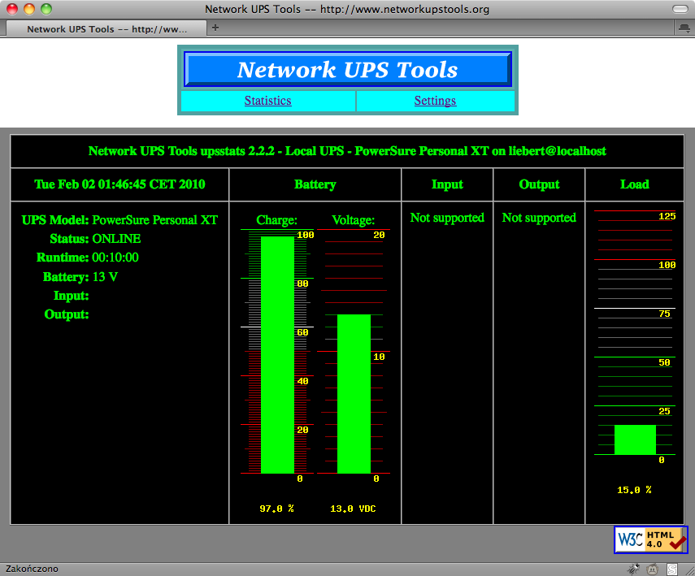Click the Charge: label
The height and width of the screenshot is (576, 695).
point(276,220)
